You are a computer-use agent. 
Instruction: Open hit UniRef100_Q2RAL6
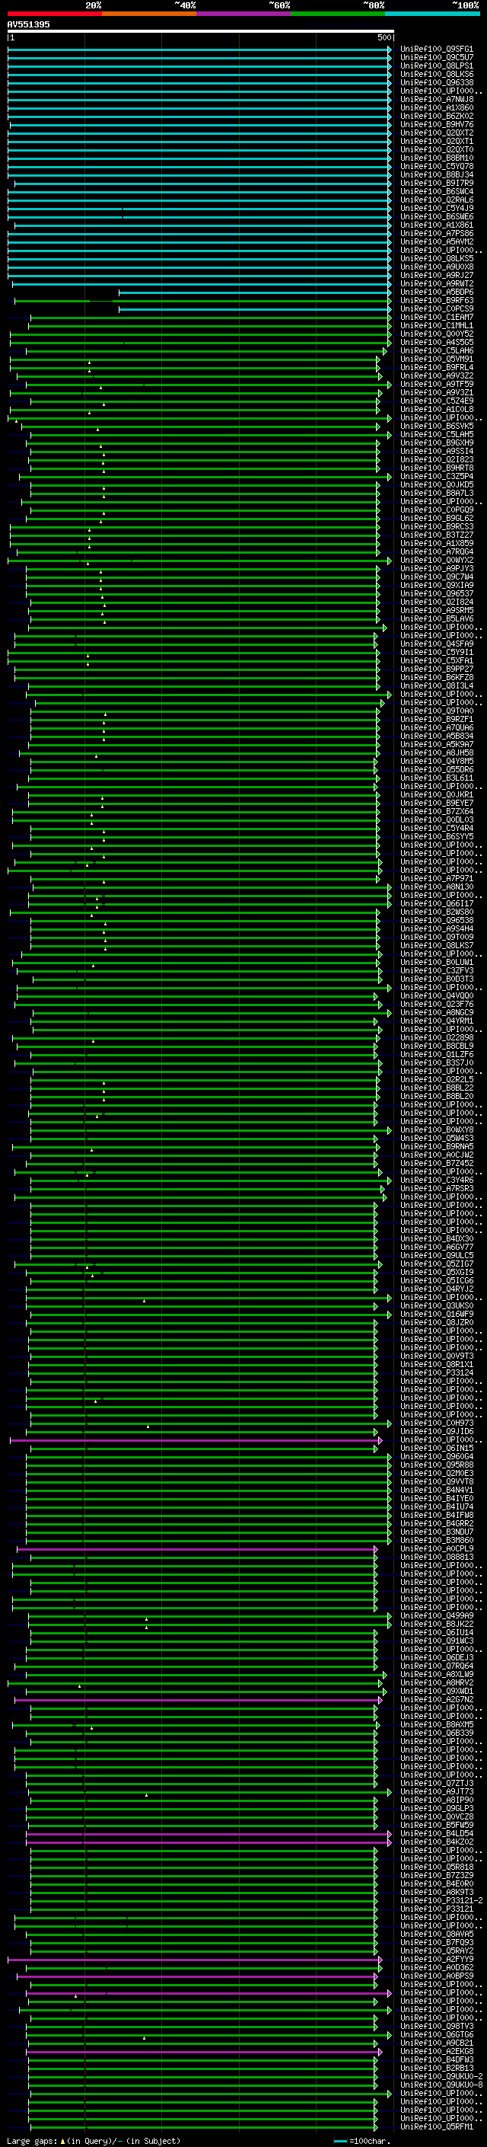point(437,200)
